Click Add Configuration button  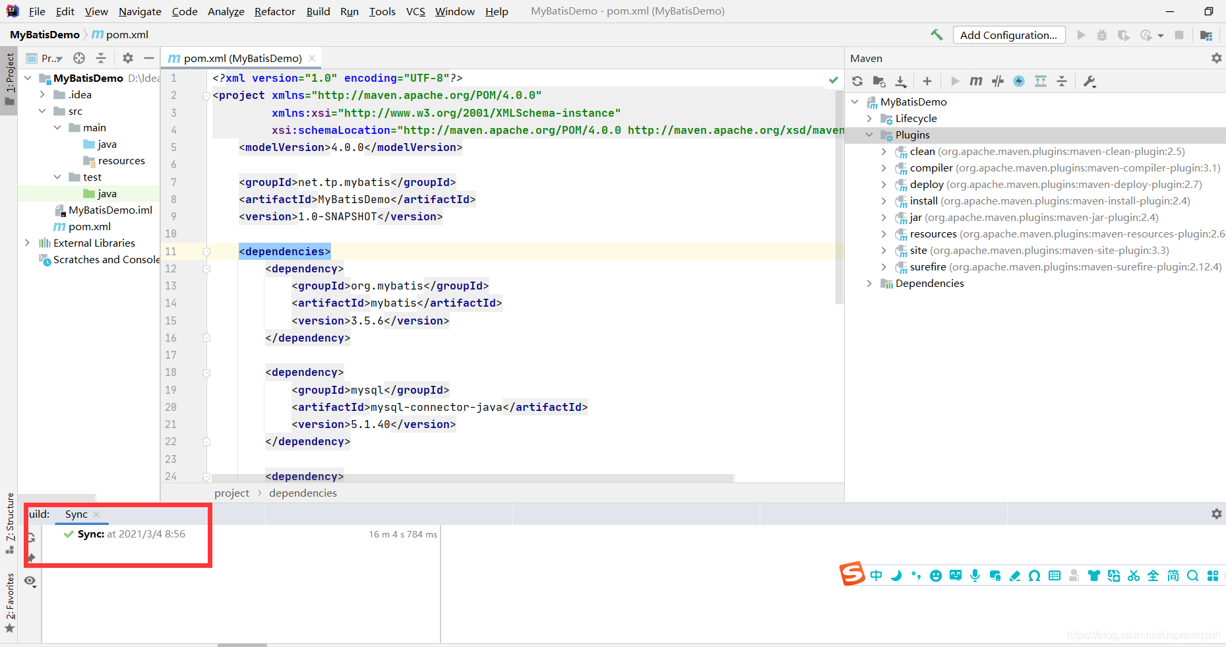point(1008,35)
